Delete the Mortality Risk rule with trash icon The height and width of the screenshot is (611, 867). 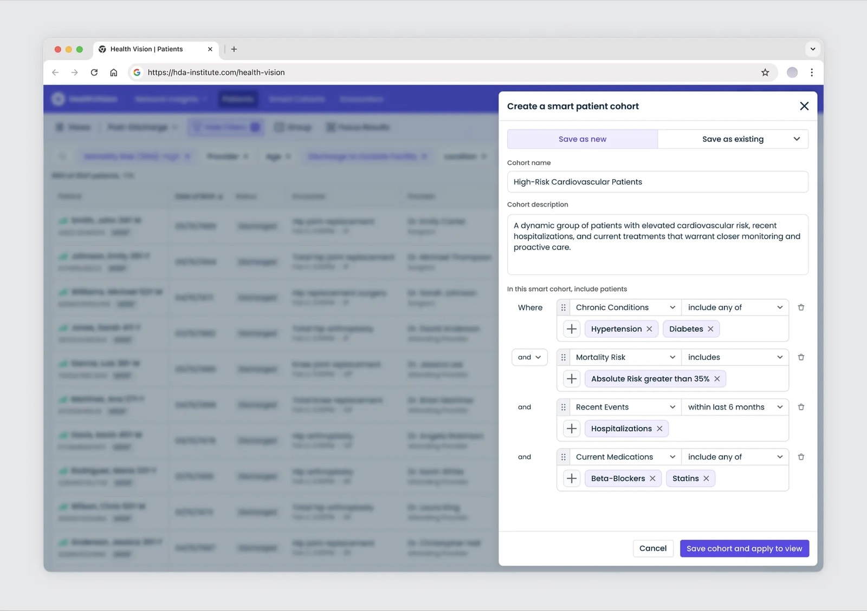point(801,357)
